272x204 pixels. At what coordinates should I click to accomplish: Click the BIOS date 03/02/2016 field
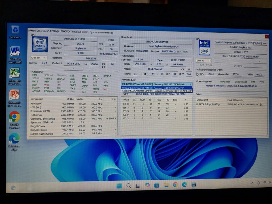tap(142, 51)
